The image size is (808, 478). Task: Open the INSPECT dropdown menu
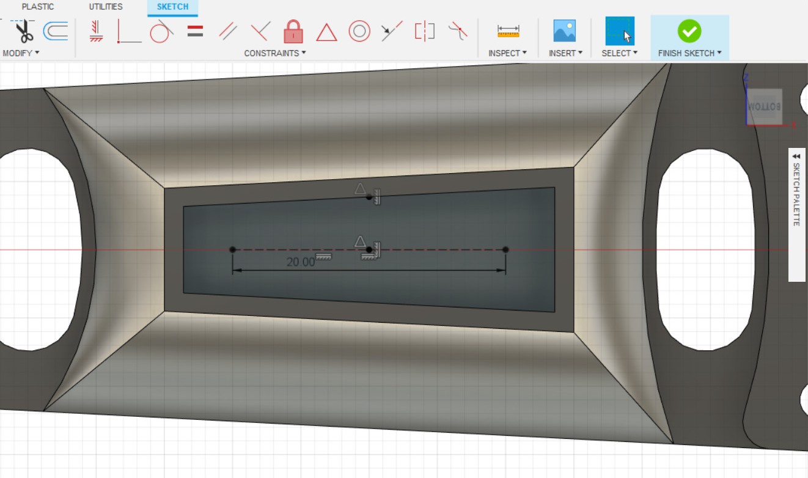pyautogui.click(x=507, y=53)
